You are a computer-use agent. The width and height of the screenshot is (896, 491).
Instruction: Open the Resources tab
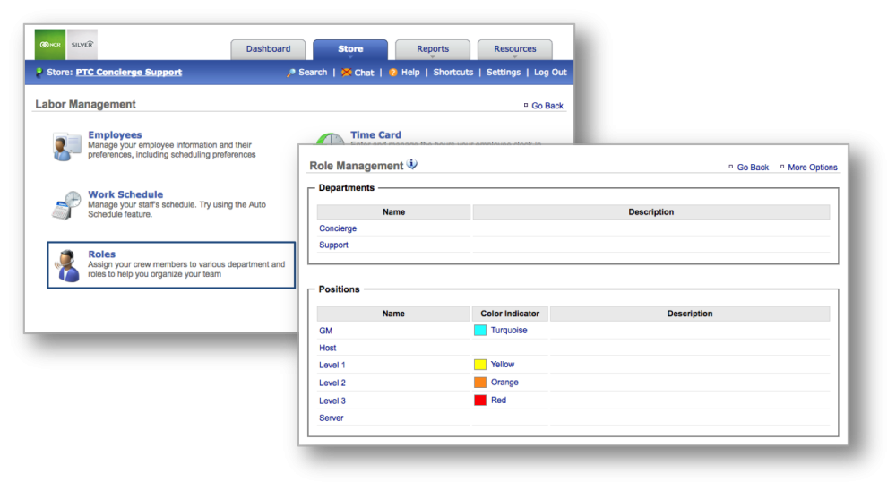tap(515, 49)
